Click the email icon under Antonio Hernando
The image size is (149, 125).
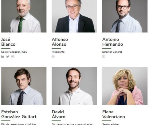click(x=104, y=56)
